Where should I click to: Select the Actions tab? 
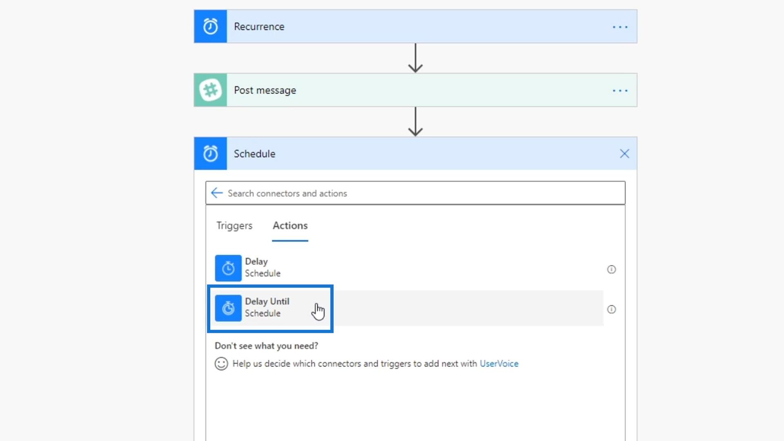tap(290, 226)
